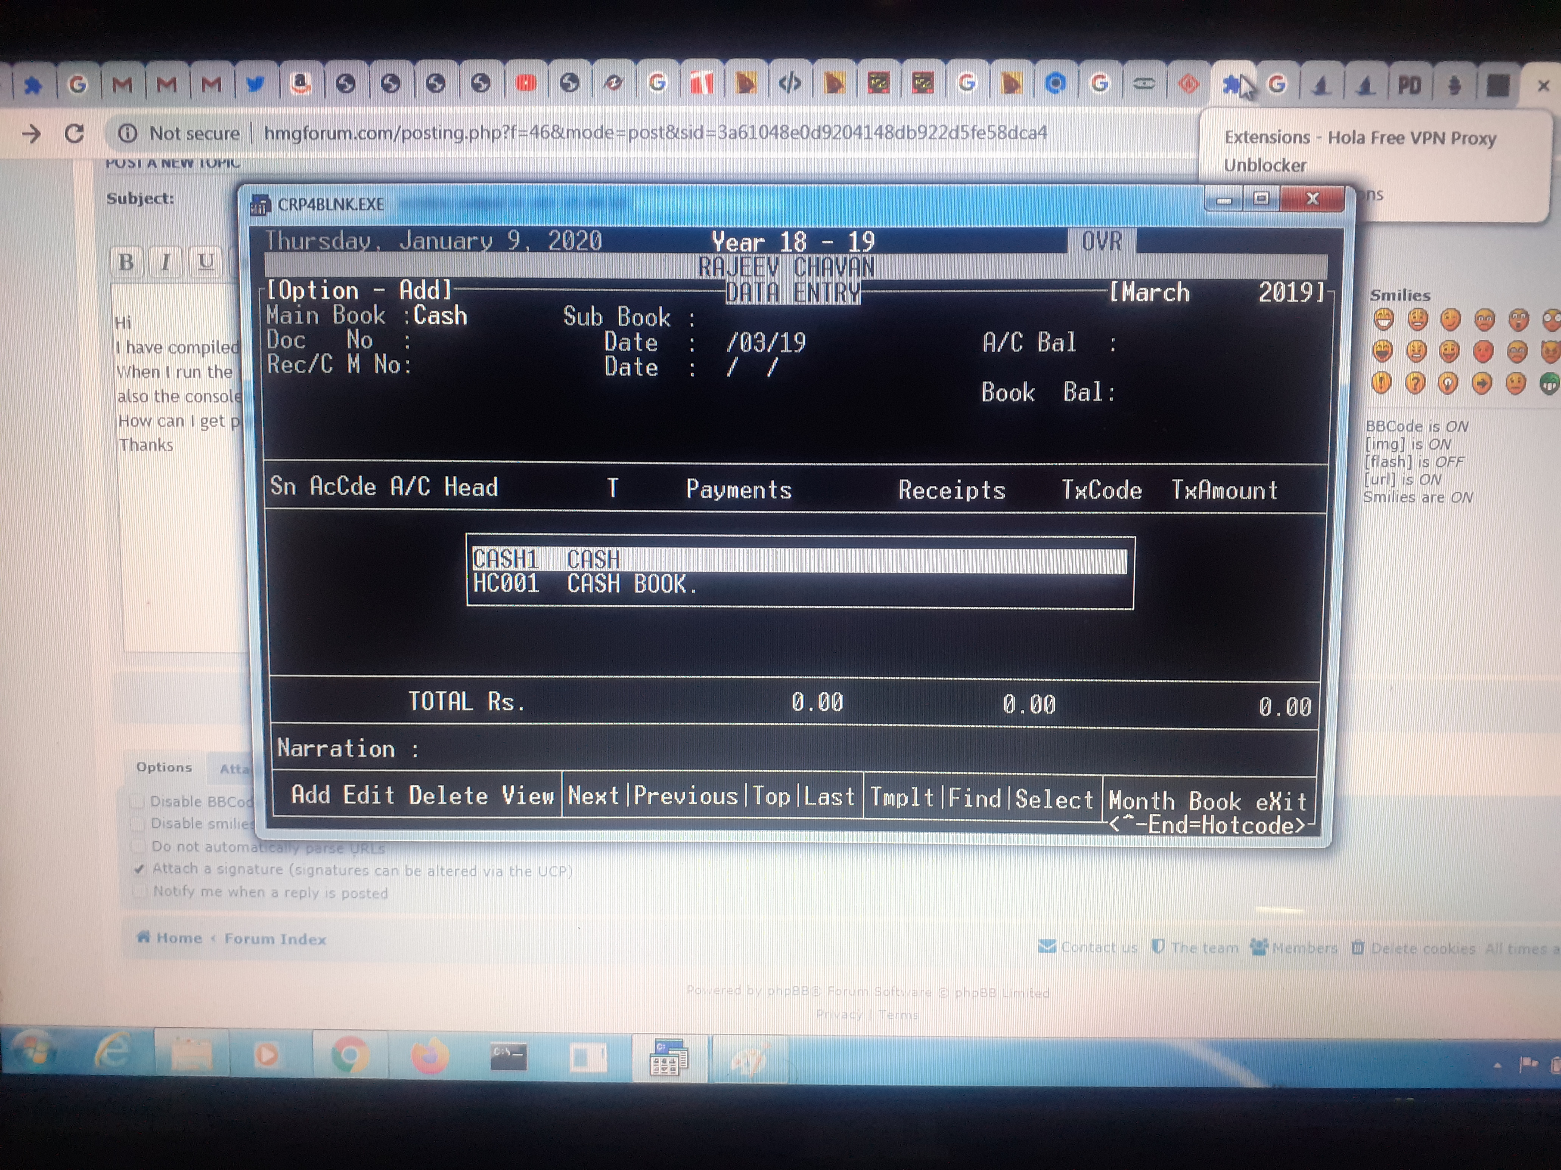The image size is (1561, 1170).
Task: Apply underline formatting in forum editor
Action: point(205,262)
